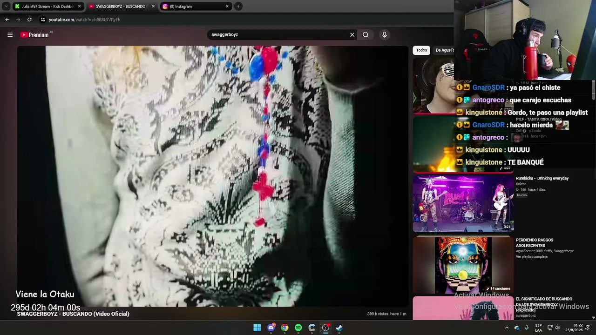
Task: Click the microphone tray icon
Action: pyautogui.click(x=527, y=328)
